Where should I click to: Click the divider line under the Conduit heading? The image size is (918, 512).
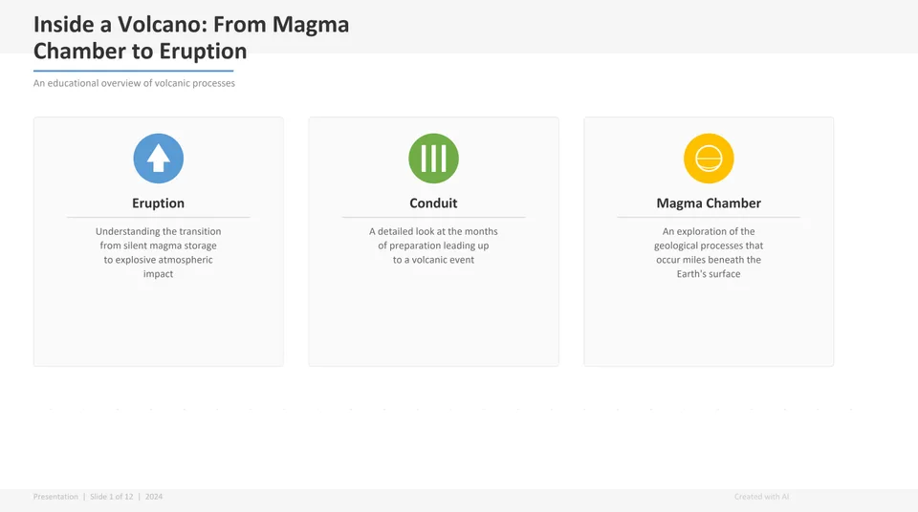tap(433, 218)
